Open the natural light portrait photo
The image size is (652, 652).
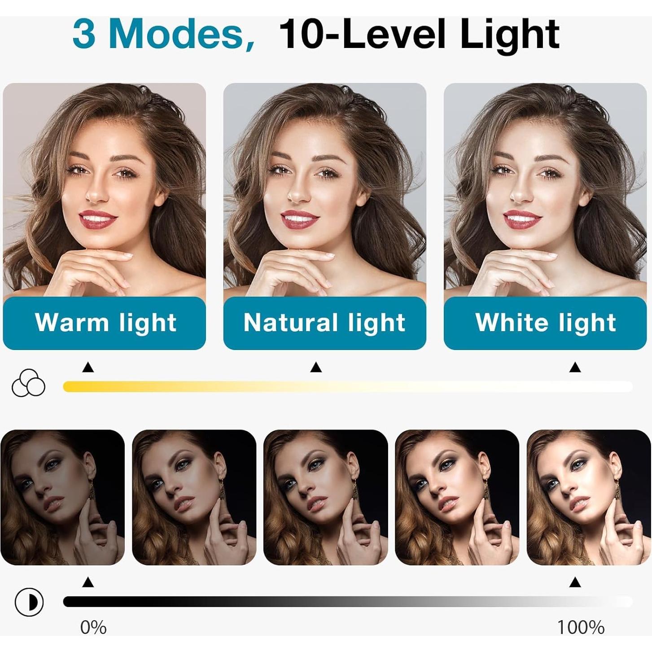point(325,190)
